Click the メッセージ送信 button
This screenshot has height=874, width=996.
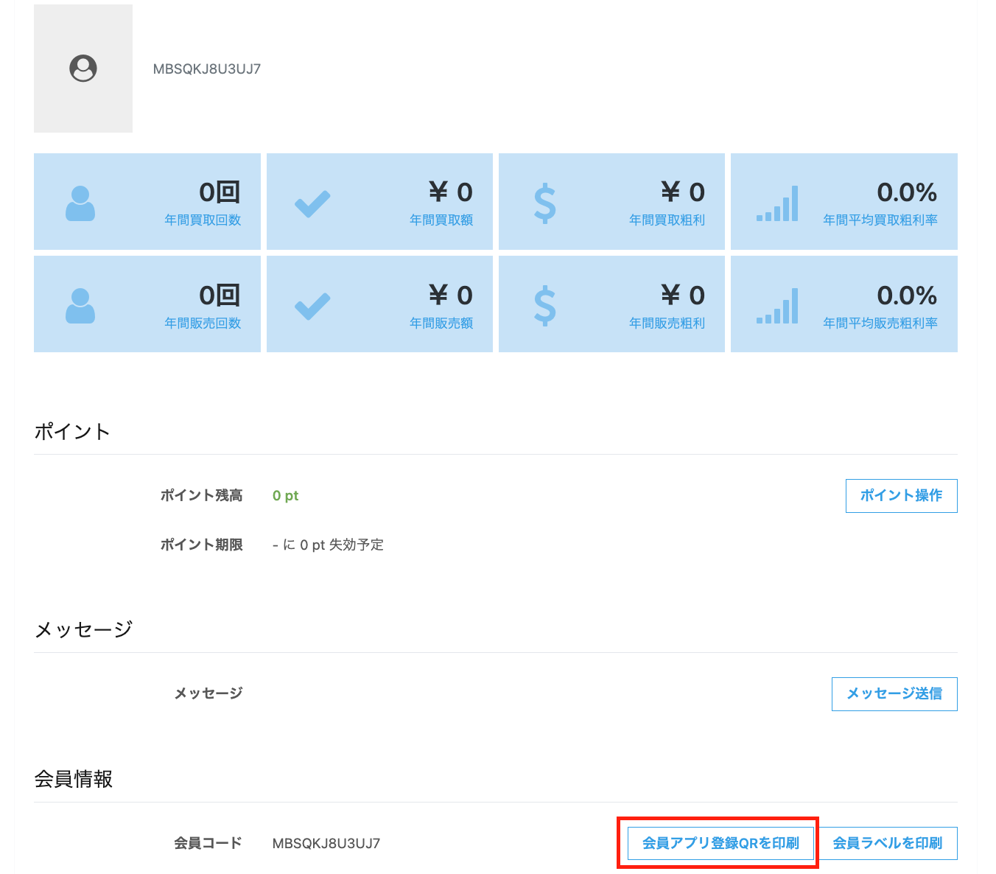pyautogui.click(x=894, y=693)
